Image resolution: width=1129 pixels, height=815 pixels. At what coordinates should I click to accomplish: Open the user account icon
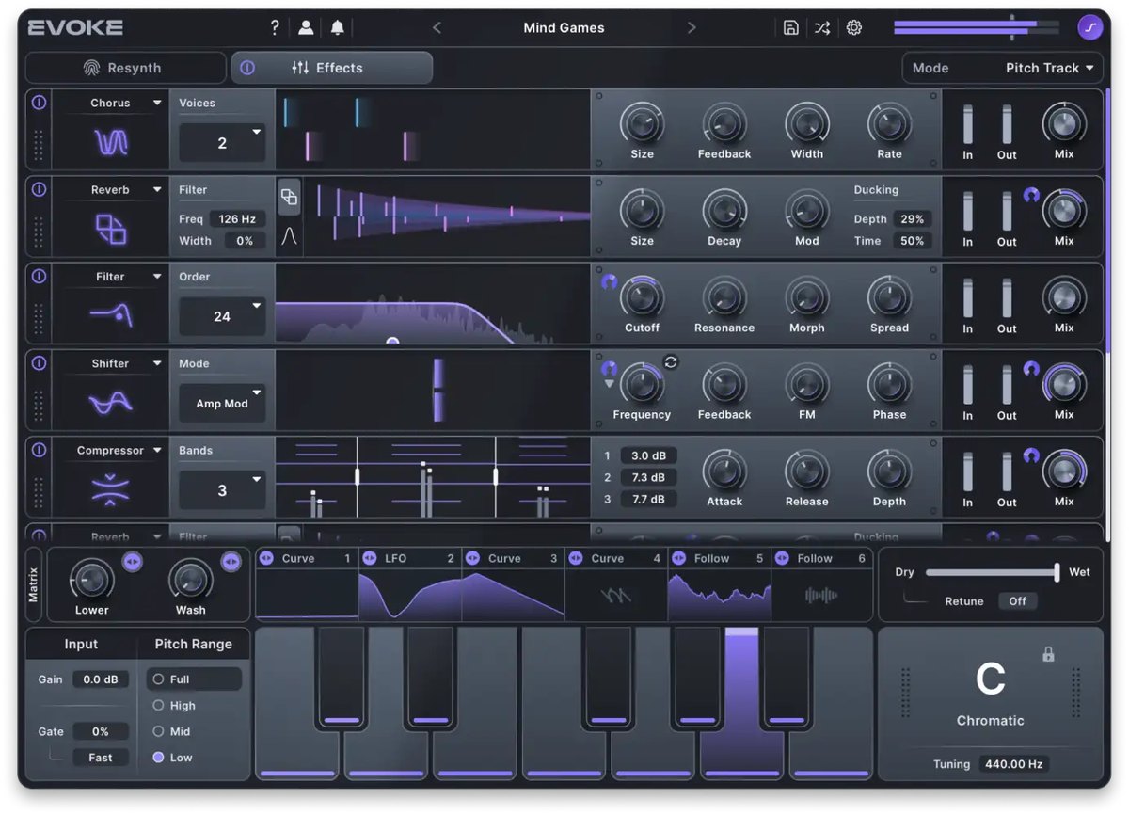306,27
